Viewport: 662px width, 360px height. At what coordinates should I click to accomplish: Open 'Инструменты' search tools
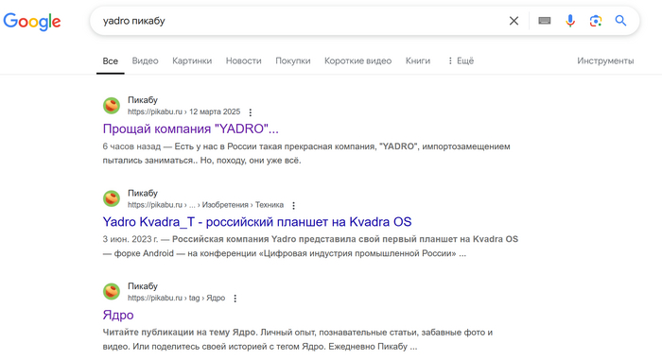pyautogui.click(x=605, y=60)
